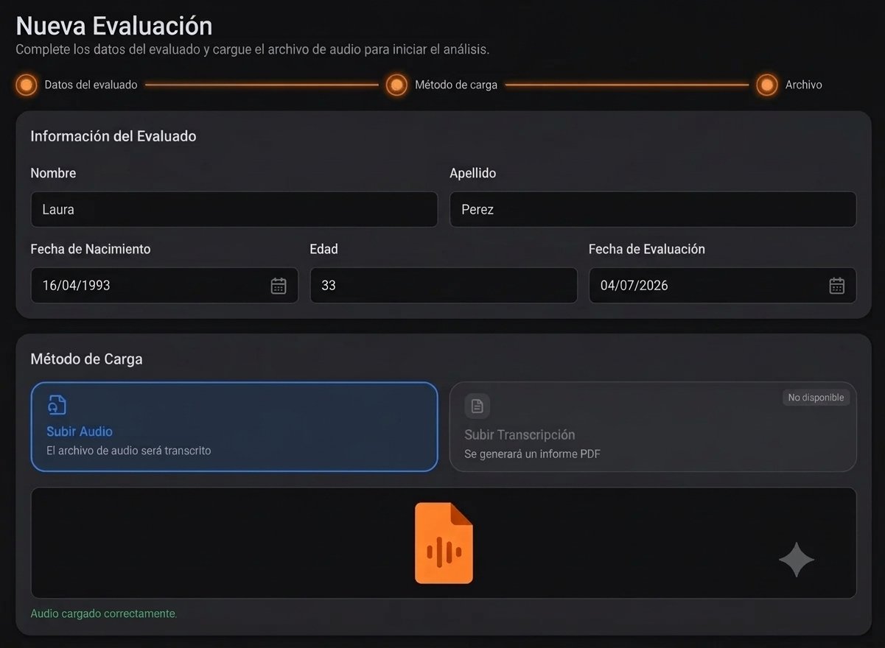Click the Archivo step label

point(803,85)
